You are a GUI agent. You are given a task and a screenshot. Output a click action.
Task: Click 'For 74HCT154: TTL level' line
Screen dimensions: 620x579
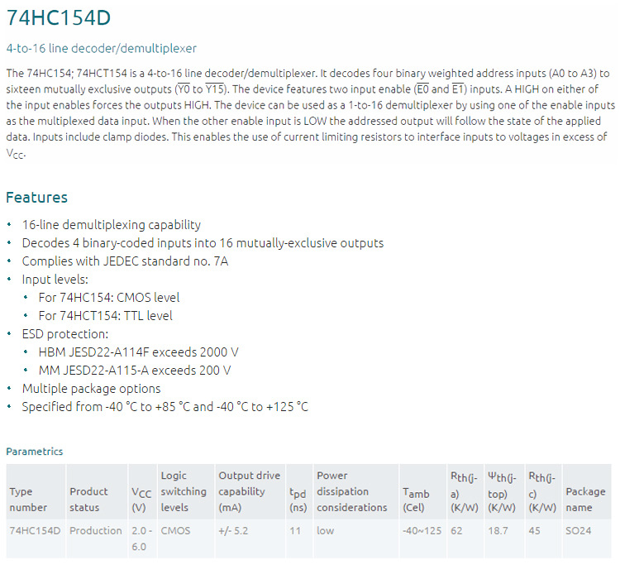(x=106, y=316)
